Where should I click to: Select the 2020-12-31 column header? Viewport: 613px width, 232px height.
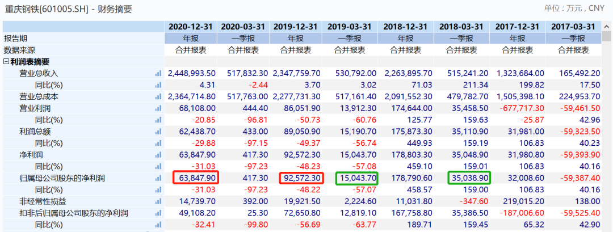[191, 27]
